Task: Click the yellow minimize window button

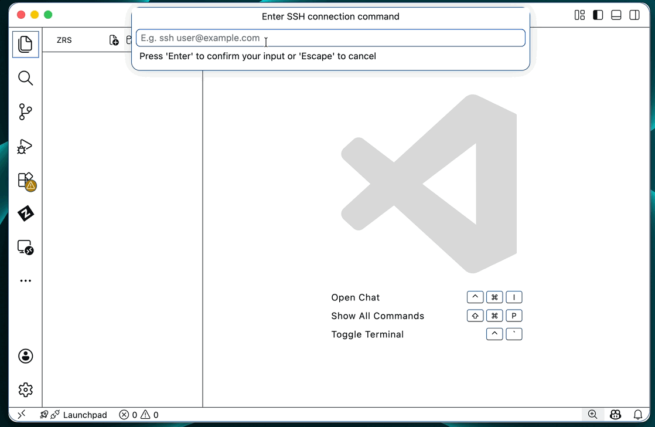Action: [x=35, y=15]
